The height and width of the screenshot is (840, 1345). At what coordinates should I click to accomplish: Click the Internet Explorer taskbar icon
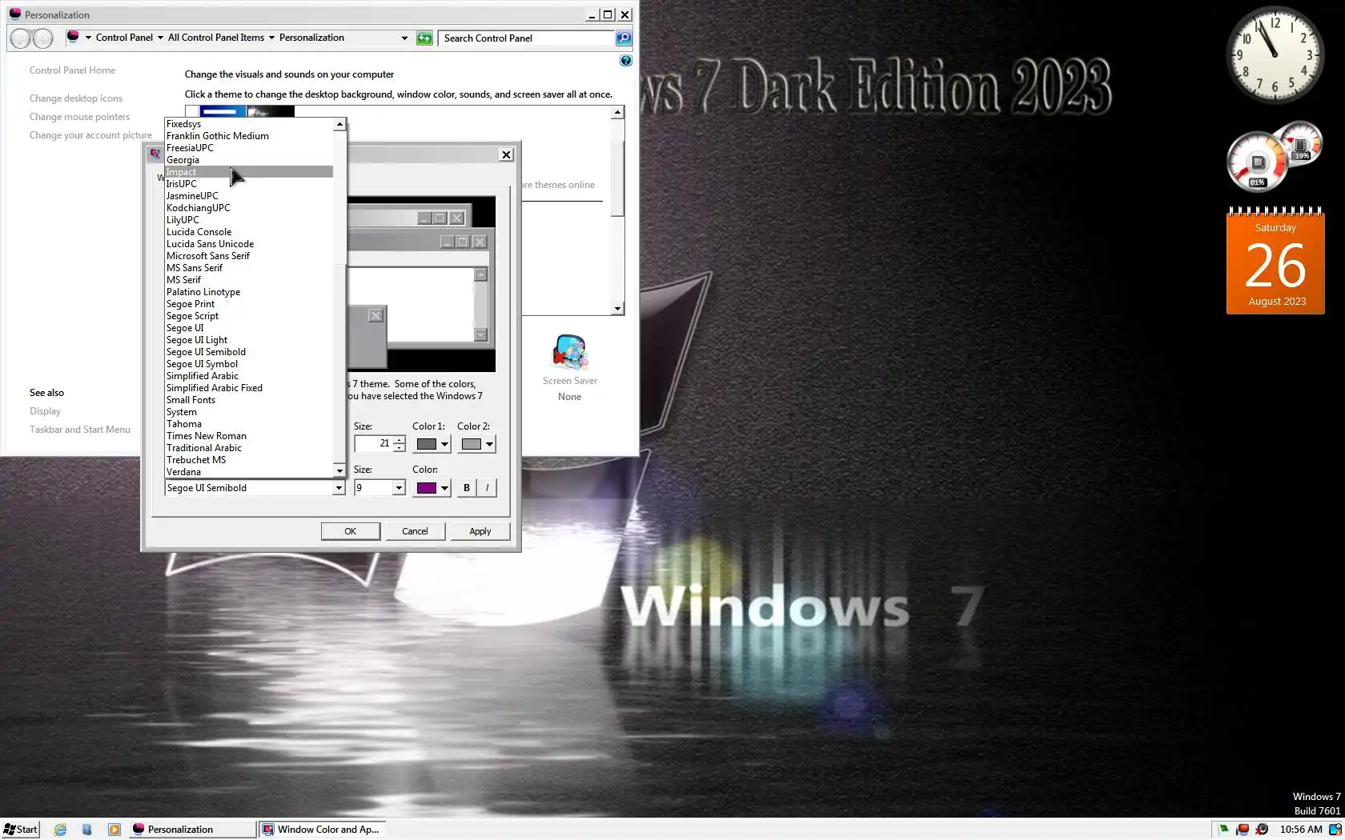(x=60, y=830)
